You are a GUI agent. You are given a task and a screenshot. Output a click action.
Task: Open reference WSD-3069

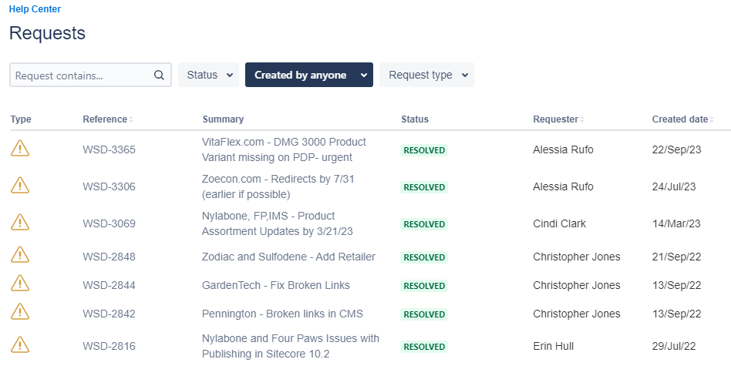(109, 223)
